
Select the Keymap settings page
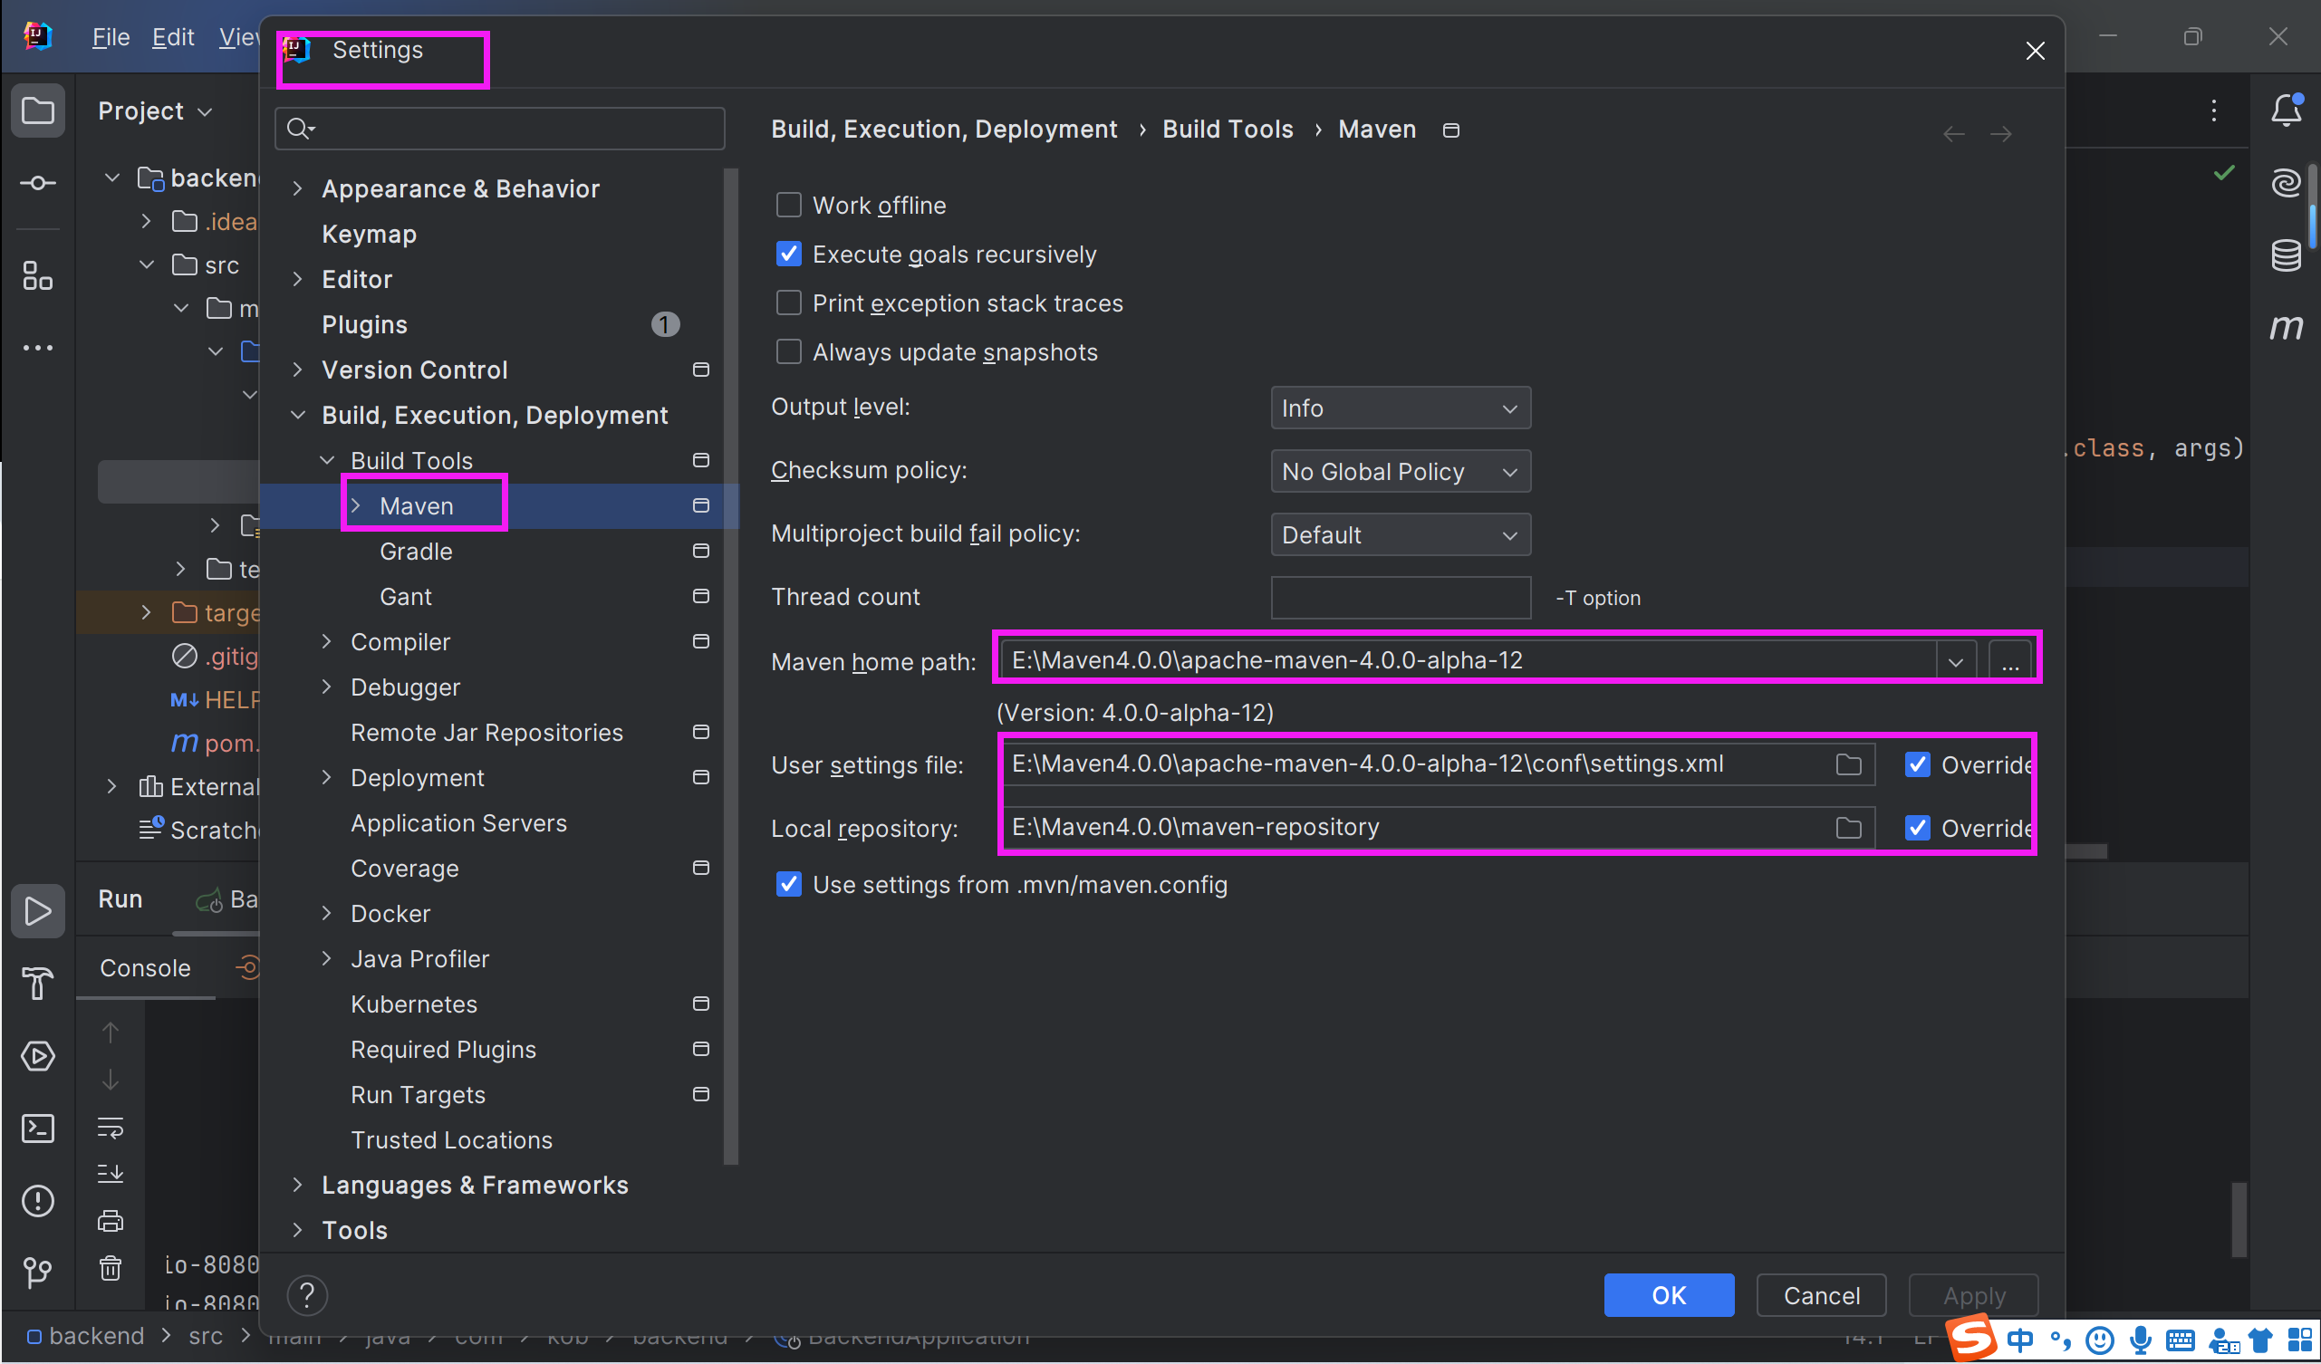[370, 234]
